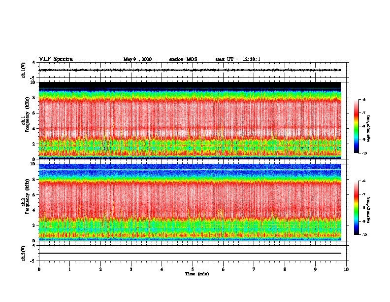
Task: Select the ch.2 spectrogram color scale bar
Action: 356,208
